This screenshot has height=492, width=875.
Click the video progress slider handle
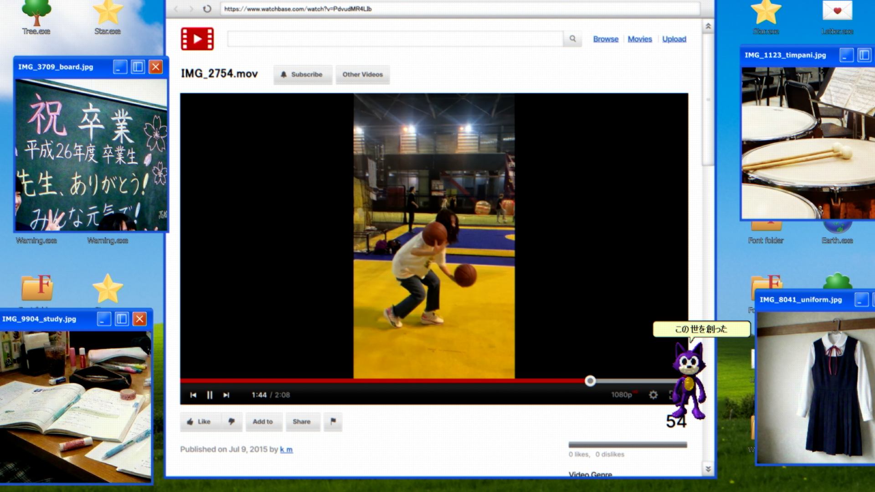click(x=590, y=381)
